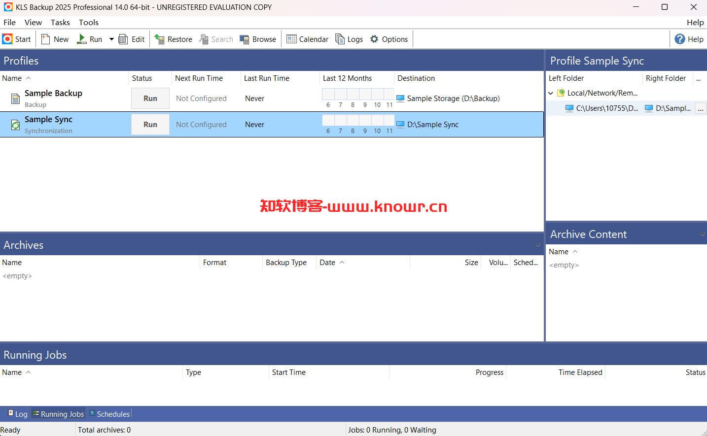Open the Logs toolbar icon
The width and height of the screenshot is (707, 436).
(340, 39)
